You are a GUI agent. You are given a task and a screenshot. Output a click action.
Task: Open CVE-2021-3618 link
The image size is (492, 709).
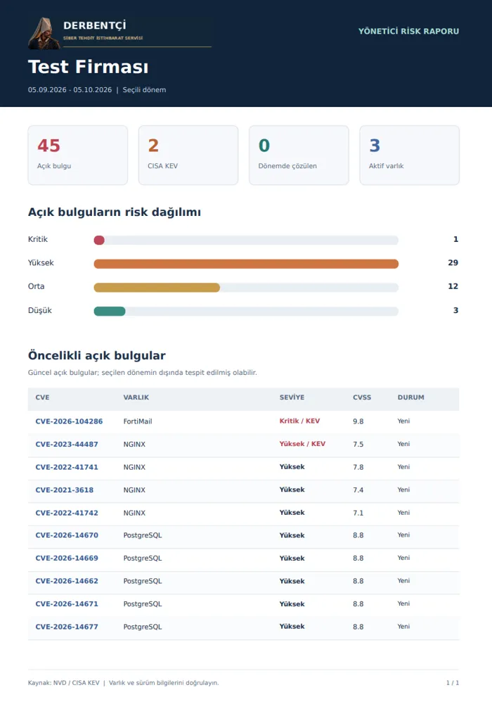[x=65, y=490]
